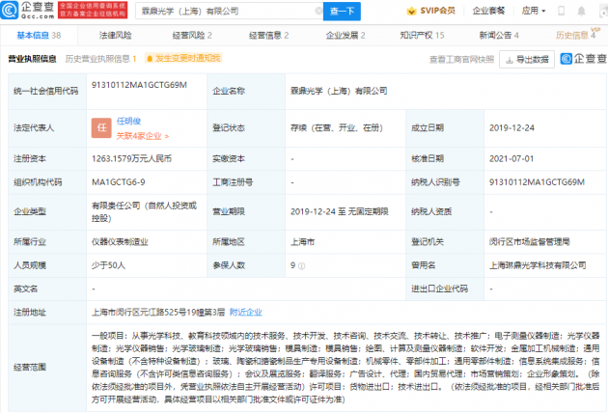Screen dimensions: 608x413
Task: Select credit code 91310112MA1GCTG69M in first row
Action: (139, 85)
